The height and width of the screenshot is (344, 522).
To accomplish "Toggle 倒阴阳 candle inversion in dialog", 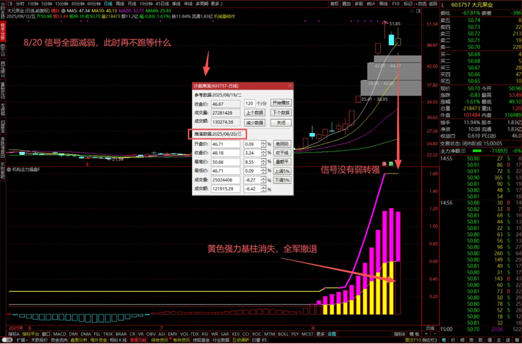I will (282, 144).
